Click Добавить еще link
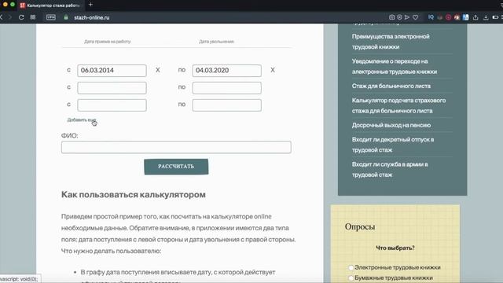 (x=82, y=119)
